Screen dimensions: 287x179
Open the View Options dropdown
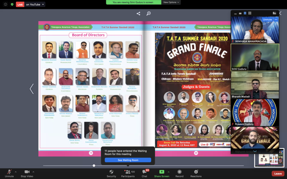pos(171,2)
